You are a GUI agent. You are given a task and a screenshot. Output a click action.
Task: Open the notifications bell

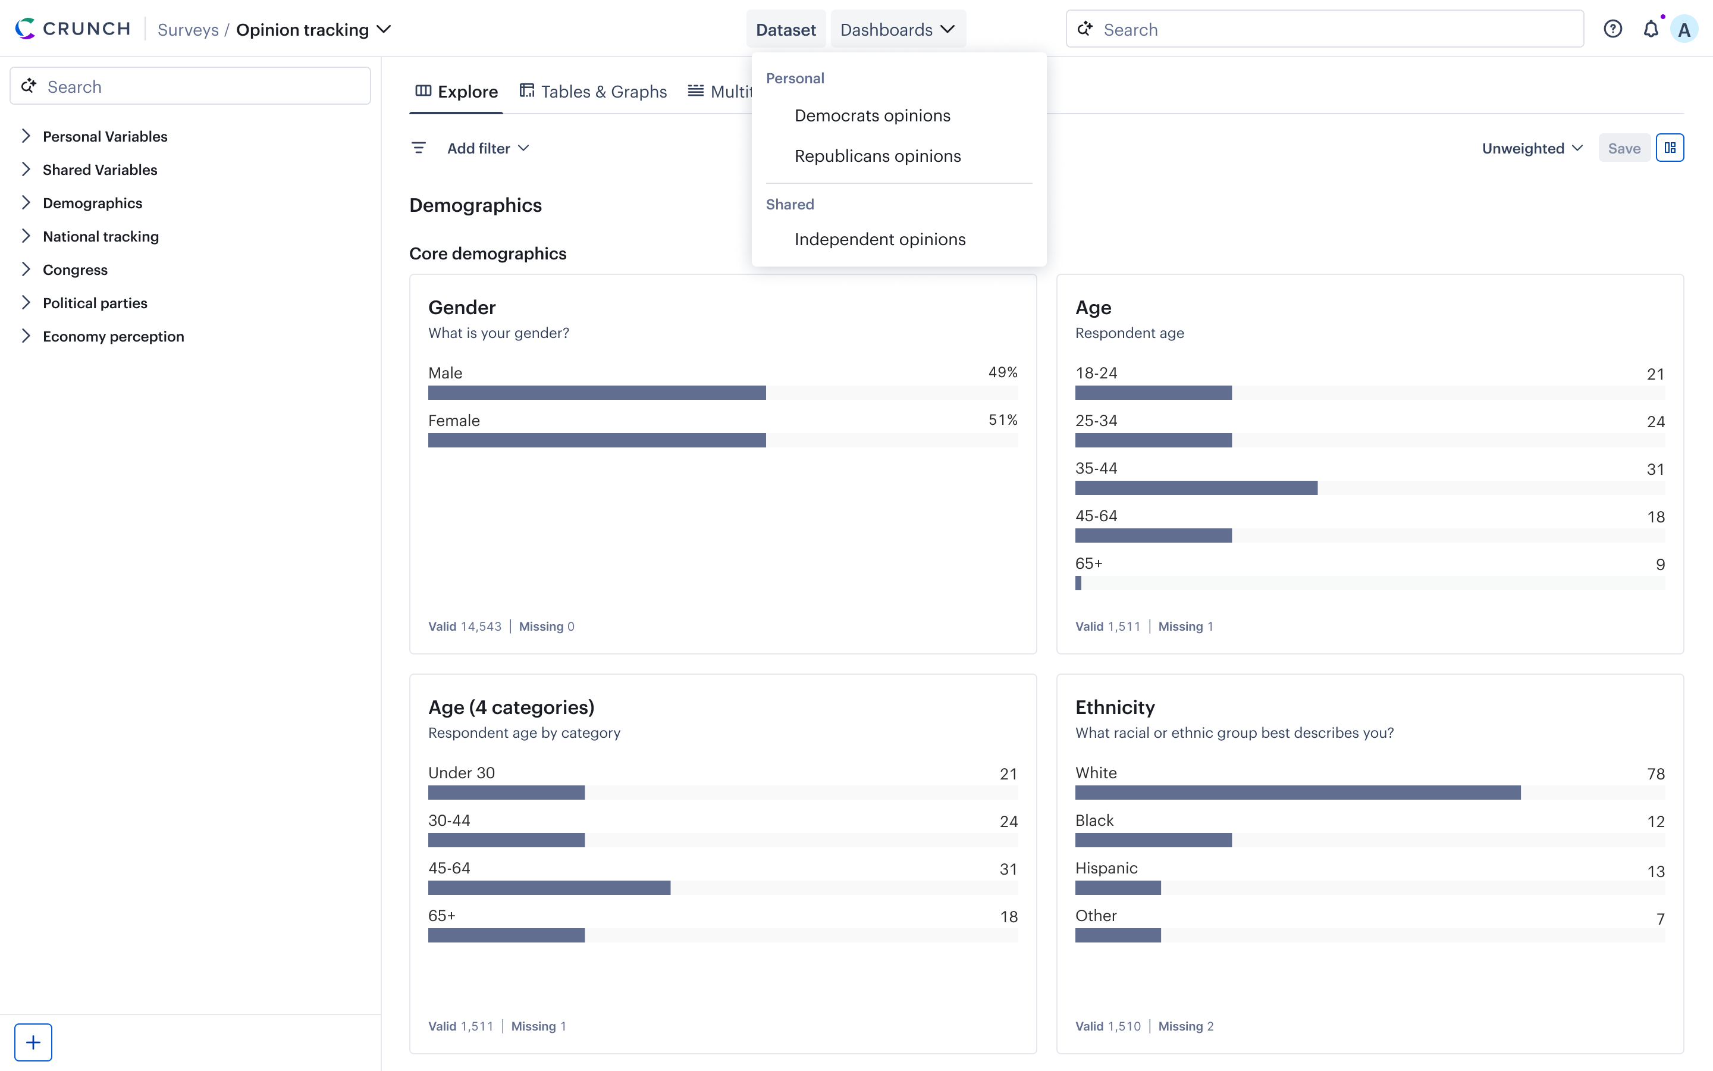tap(1651, 29)
